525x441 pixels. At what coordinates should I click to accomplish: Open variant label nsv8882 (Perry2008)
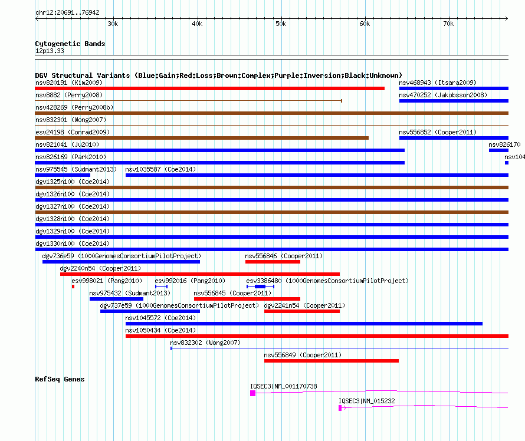point(69,95)
